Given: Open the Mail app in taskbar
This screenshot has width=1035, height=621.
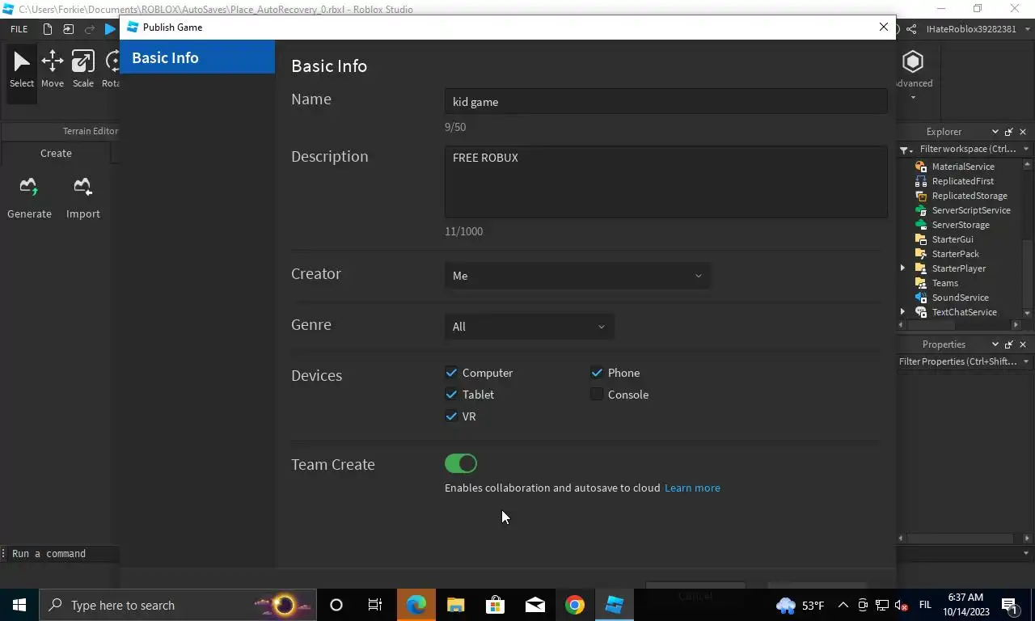Looking at the screenshot, I should [535, 605].
